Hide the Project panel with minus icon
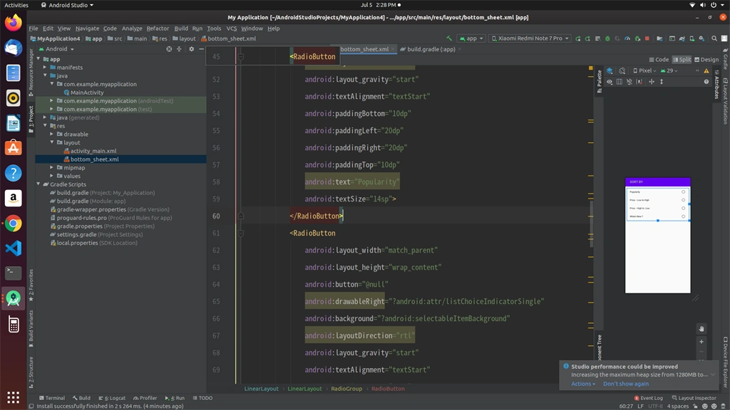 (x=201, y=49)
